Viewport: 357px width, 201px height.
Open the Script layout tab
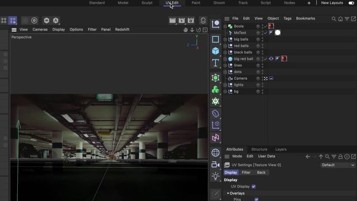(x=266, y=3)
